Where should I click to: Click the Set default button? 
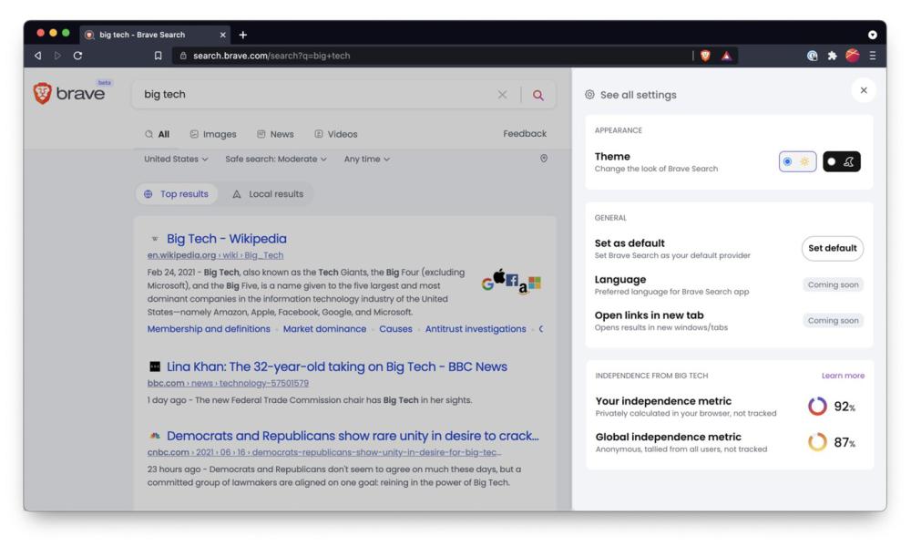point(832,248)
